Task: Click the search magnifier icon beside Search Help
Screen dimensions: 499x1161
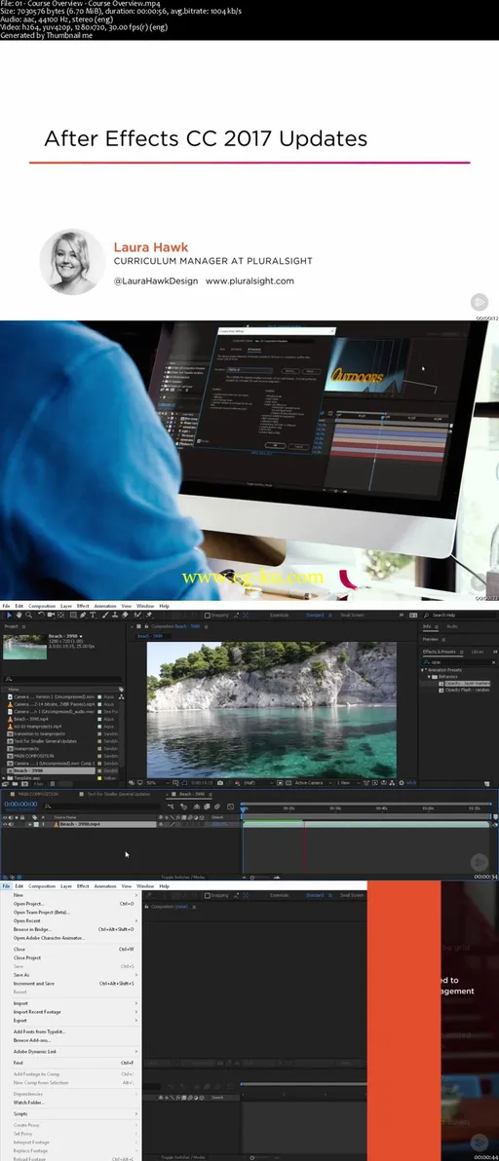Action: click(x=428, y=615)
